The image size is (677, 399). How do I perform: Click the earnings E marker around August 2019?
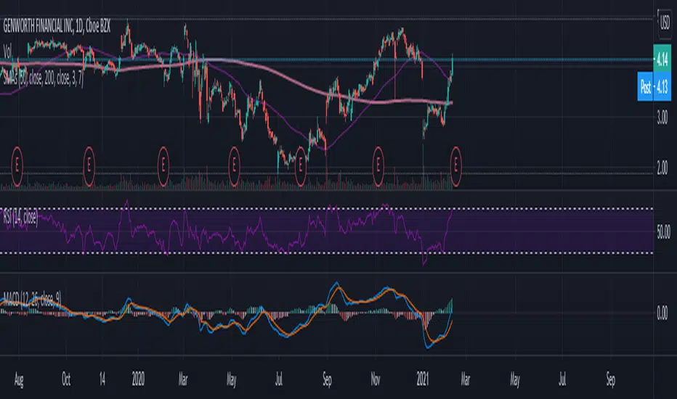pyautogui.click(x=17, y=166)
